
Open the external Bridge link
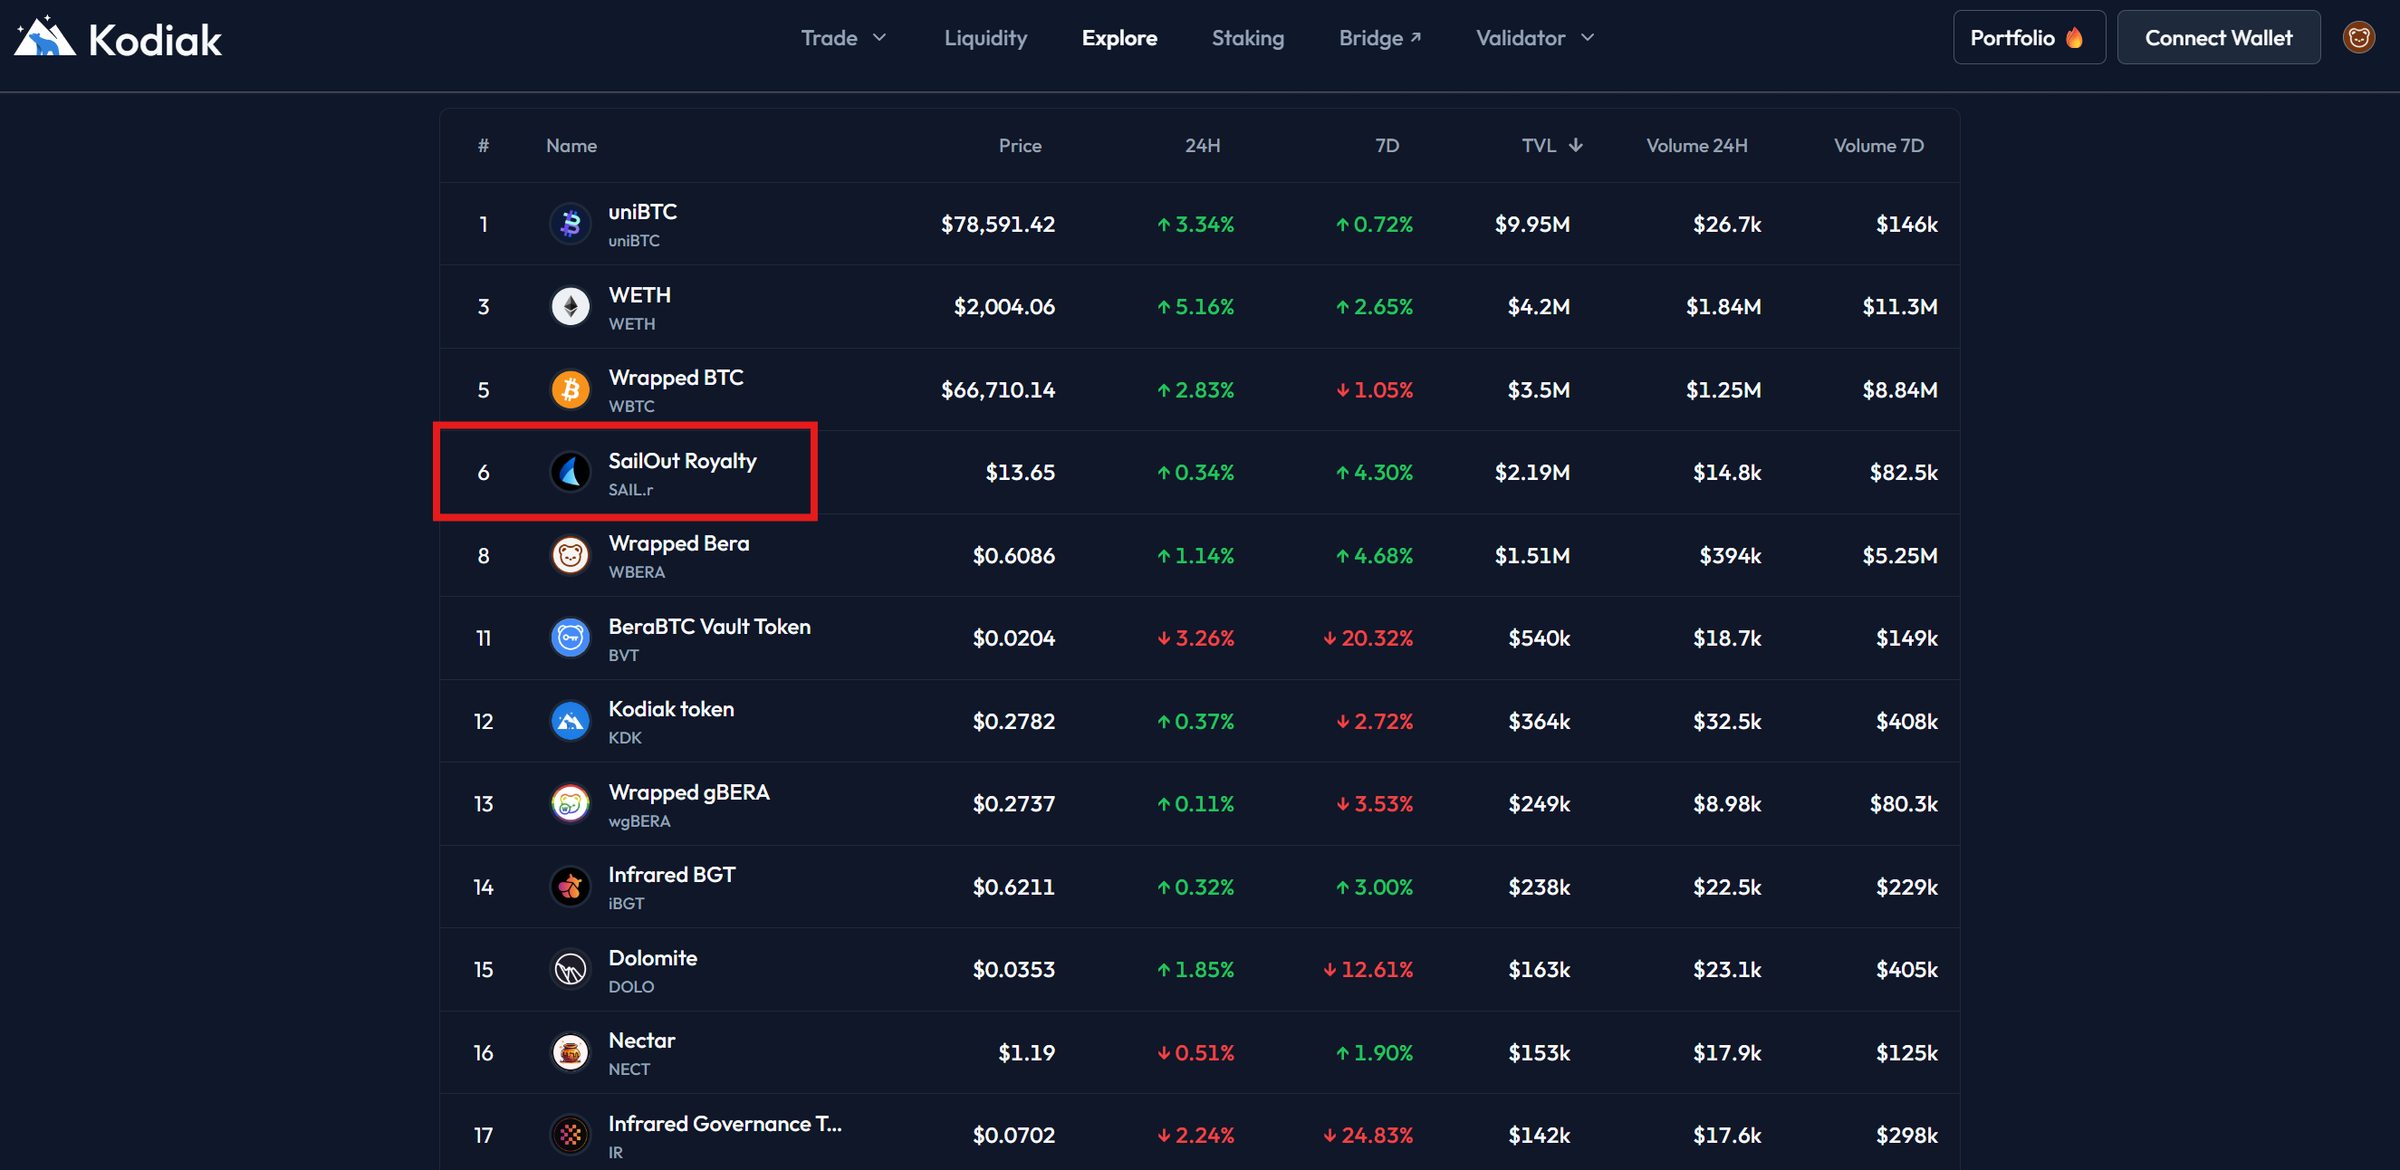click(x=1379, y=38)
